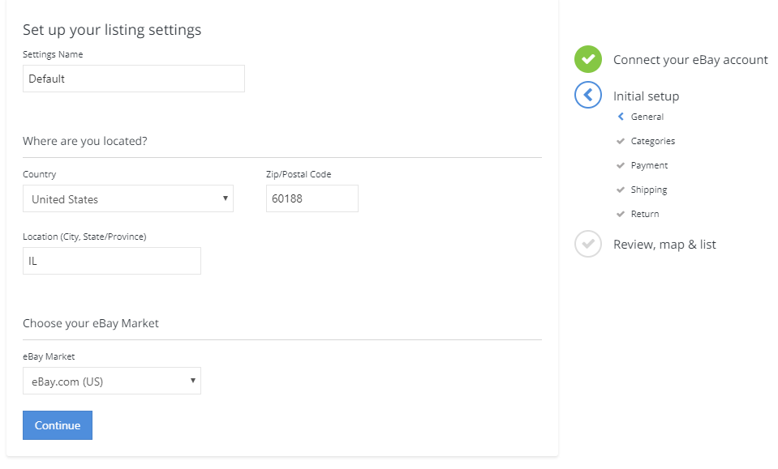
Task: Click the blue back-arrow circle icon for Initial setup
Action: pos(588,96)
